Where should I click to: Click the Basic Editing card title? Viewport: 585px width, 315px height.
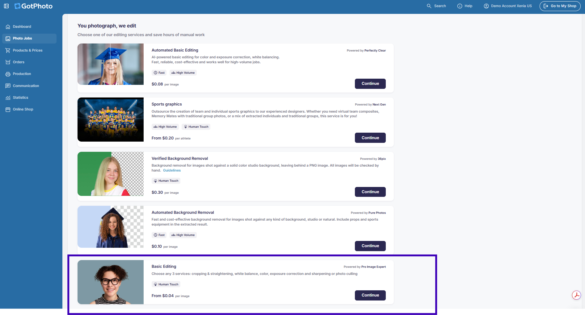(x=164, y=267)
